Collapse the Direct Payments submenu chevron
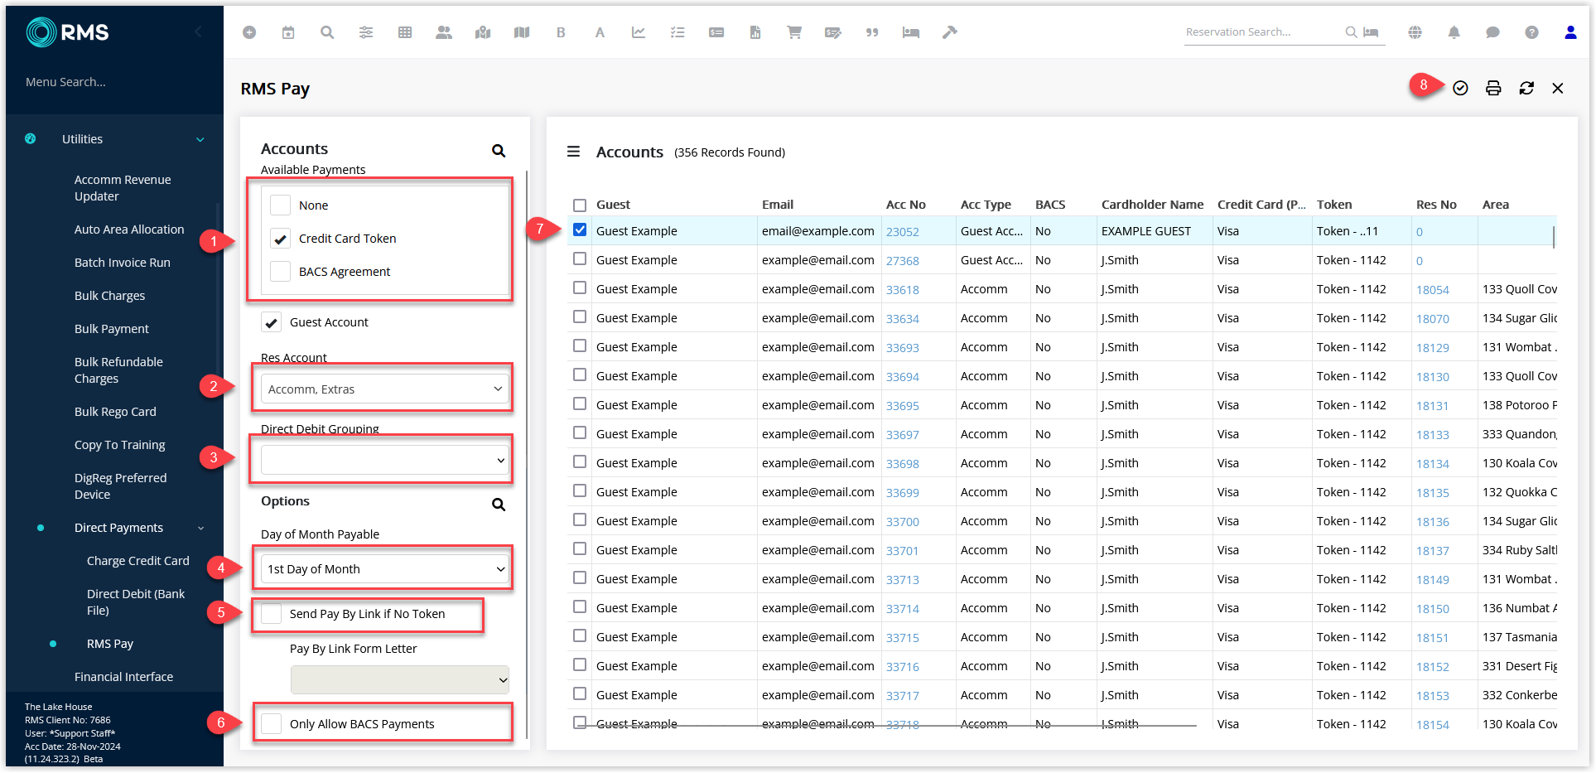1596x773 pixels. click(x=200, y=528)
